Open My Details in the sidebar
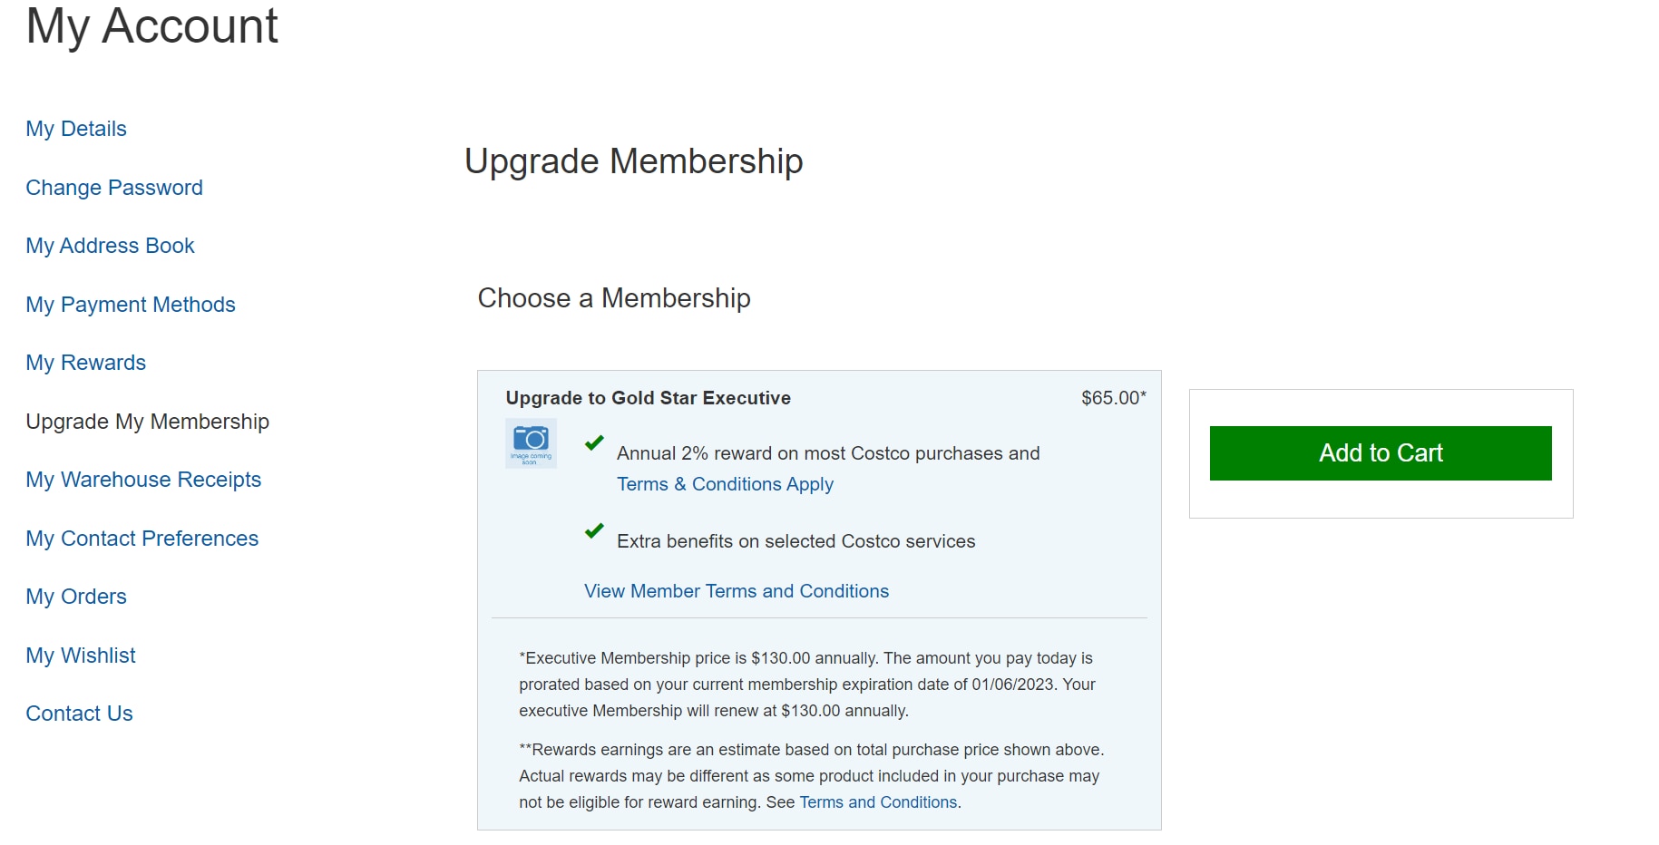 76,129
